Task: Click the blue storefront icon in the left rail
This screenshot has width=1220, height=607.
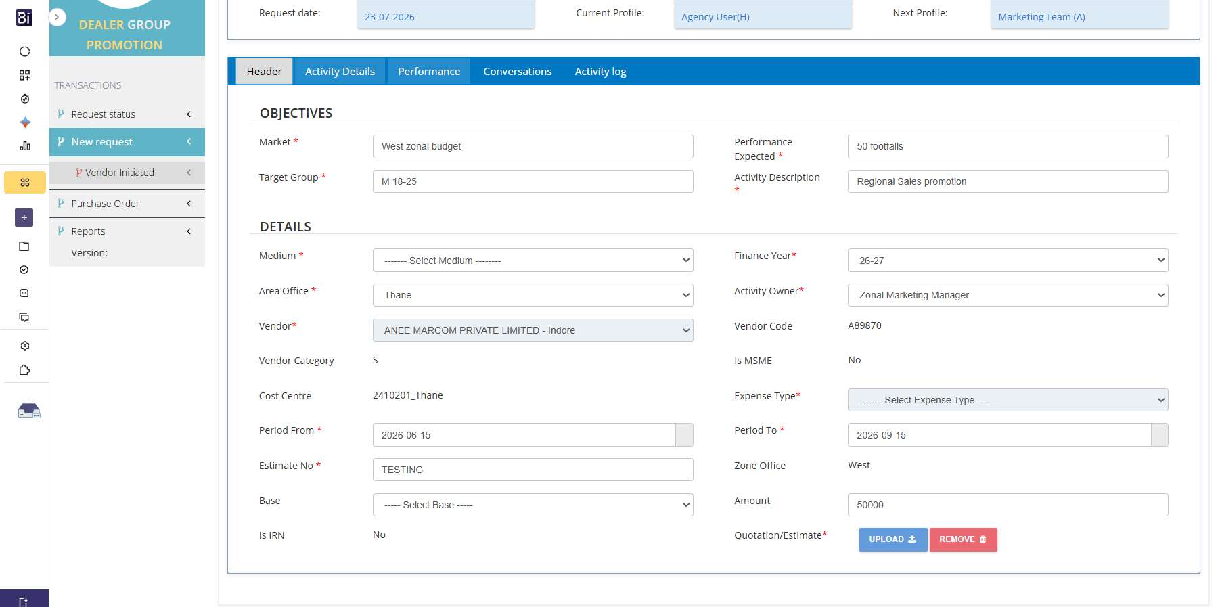Action: [29, 410]
